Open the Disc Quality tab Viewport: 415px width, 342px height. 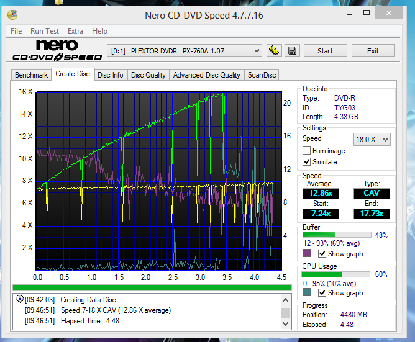[148, 75]
